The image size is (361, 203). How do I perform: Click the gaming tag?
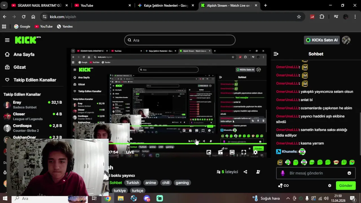pyautogui.click(x=182, y=183)
